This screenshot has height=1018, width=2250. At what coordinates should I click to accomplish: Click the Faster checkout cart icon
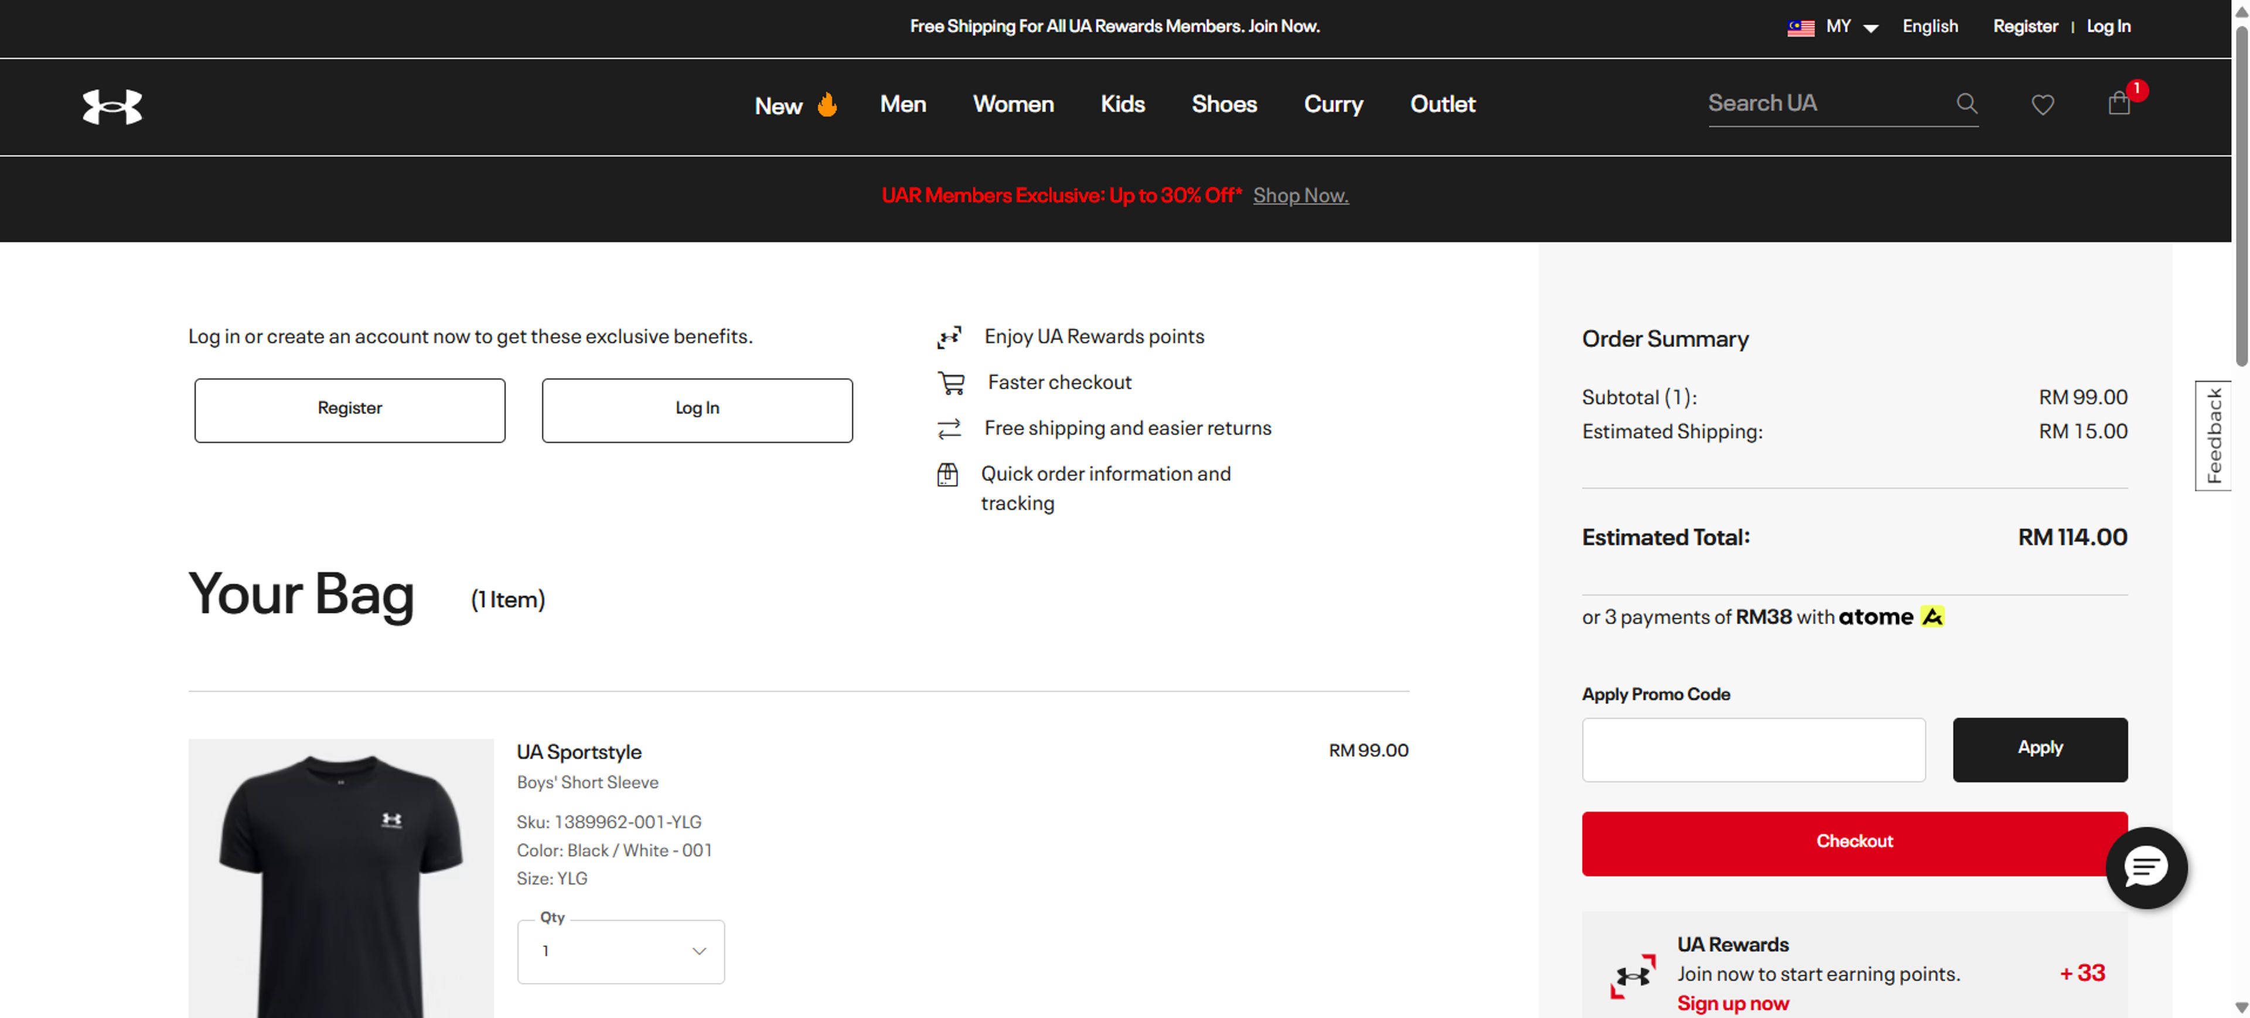pos(950,383)
